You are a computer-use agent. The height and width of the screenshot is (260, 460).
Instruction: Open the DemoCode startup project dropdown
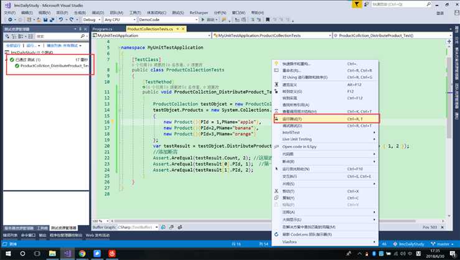(x=168, y=20)
